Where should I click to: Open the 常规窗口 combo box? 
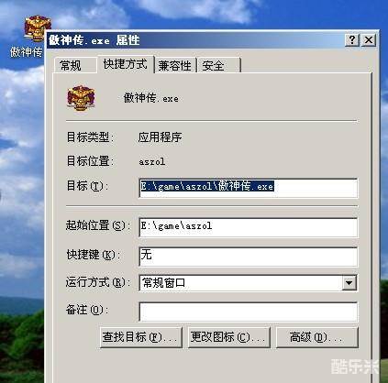pyautogui.click(x=248, y=283)
